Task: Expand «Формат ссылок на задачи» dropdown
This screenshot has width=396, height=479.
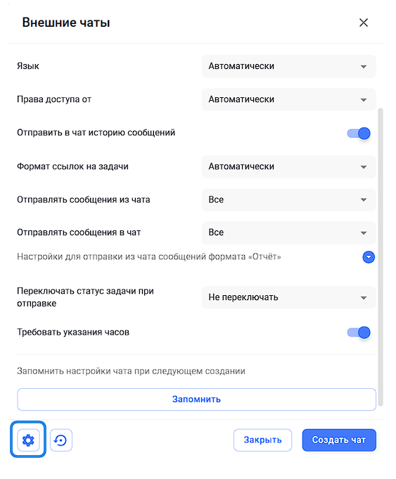Action: click(288, 167)
